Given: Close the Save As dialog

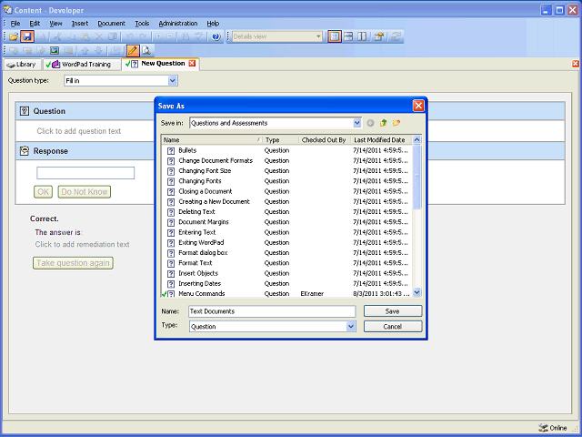Looking at the screenshot, I should [418, 106].
